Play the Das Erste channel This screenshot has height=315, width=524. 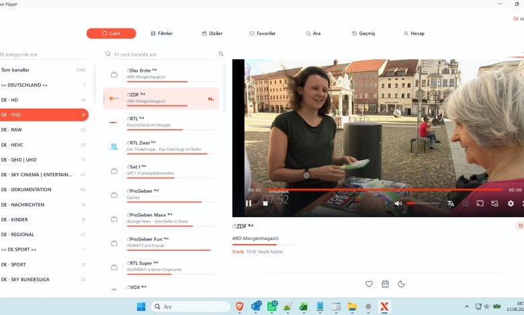pyautogui.click(x=161, y=74)
